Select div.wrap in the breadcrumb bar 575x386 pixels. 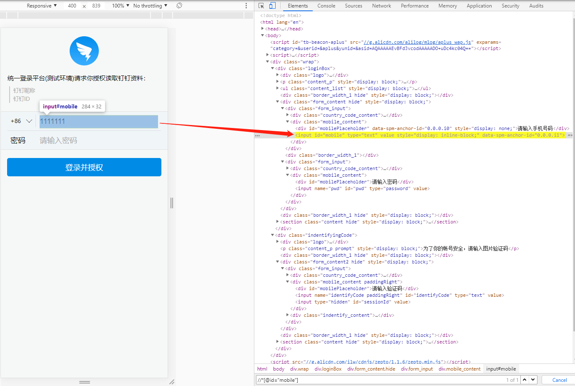click(x=299, y=369)
